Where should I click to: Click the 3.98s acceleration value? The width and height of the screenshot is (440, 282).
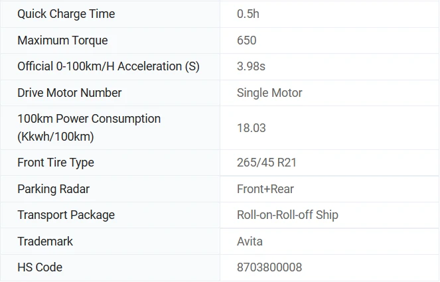(251, 66)
